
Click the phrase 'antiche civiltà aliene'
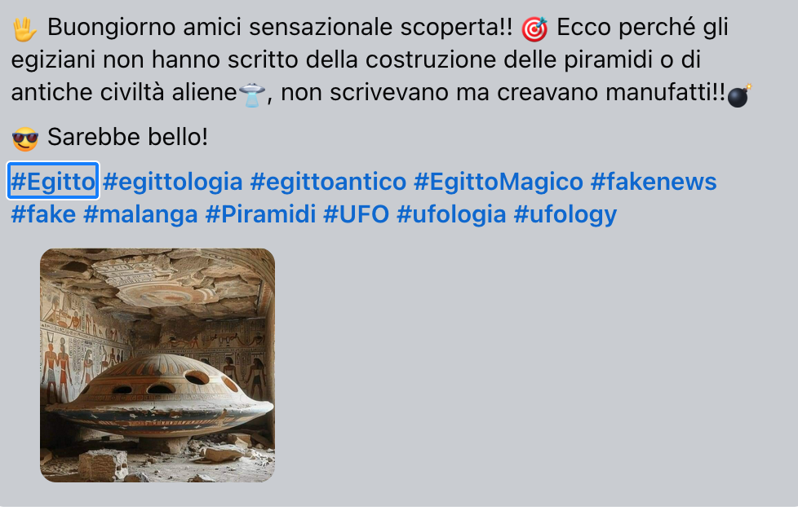[x=124, y=93]
